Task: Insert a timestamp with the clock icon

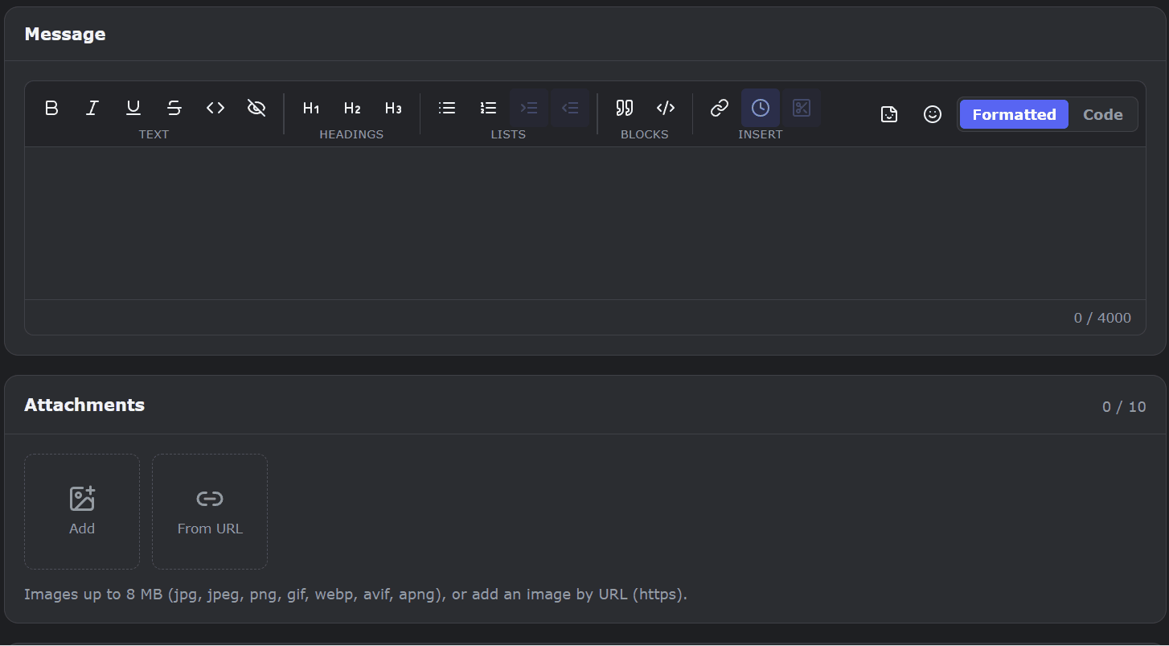Action: 761,108
